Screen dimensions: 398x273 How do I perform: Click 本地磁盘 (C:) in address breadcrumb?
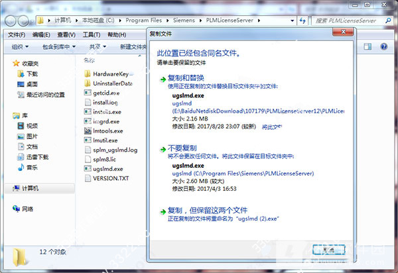coord(98,21)
